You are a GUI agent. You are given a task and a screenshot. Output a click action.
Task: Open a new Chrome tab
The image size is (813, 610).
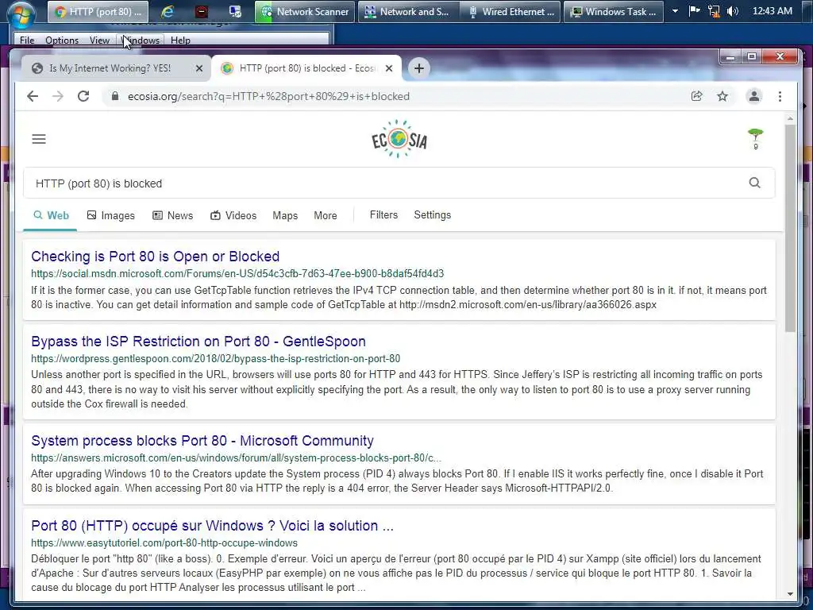point(419,68)
